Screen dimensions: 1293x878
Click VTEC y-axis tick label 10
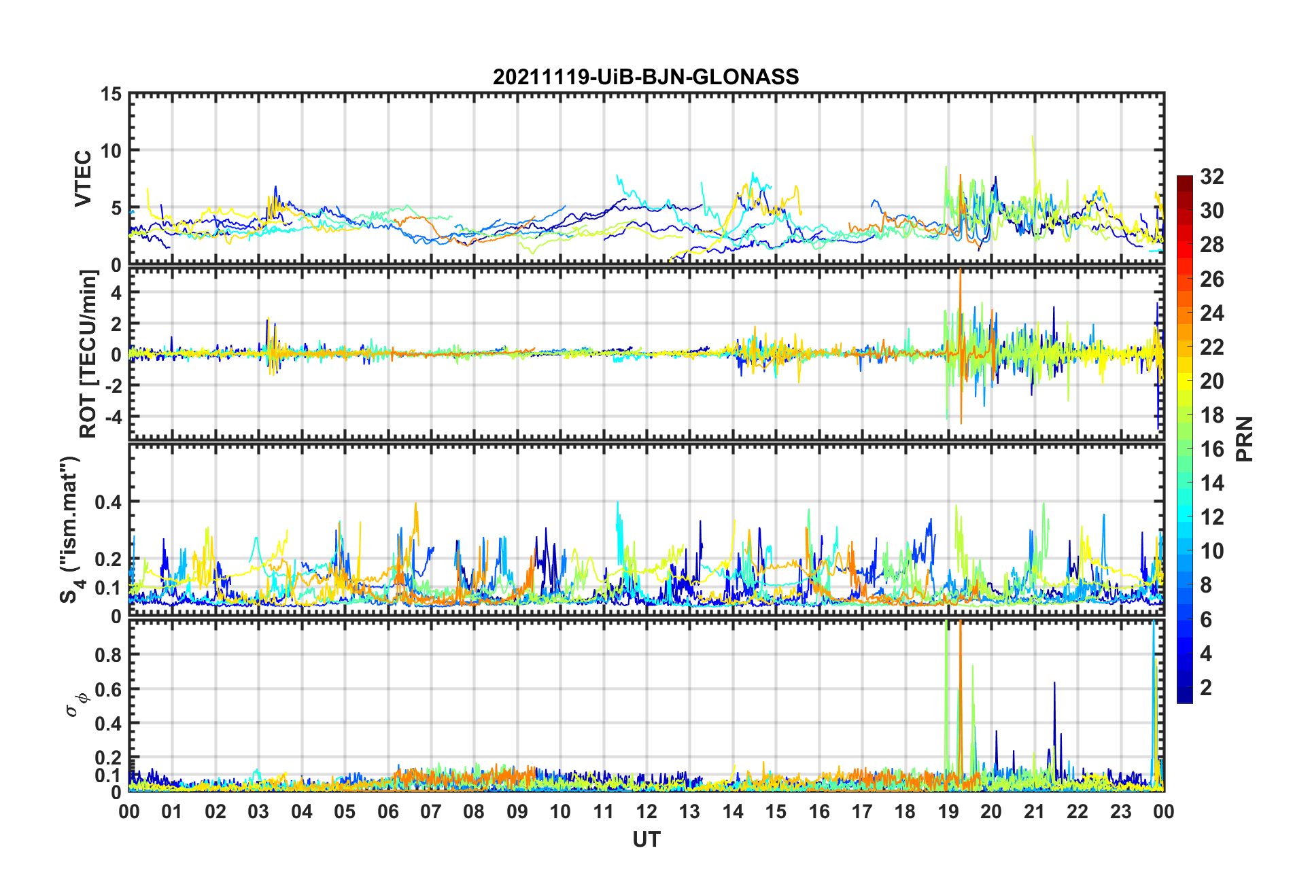(x=111, y=151)
